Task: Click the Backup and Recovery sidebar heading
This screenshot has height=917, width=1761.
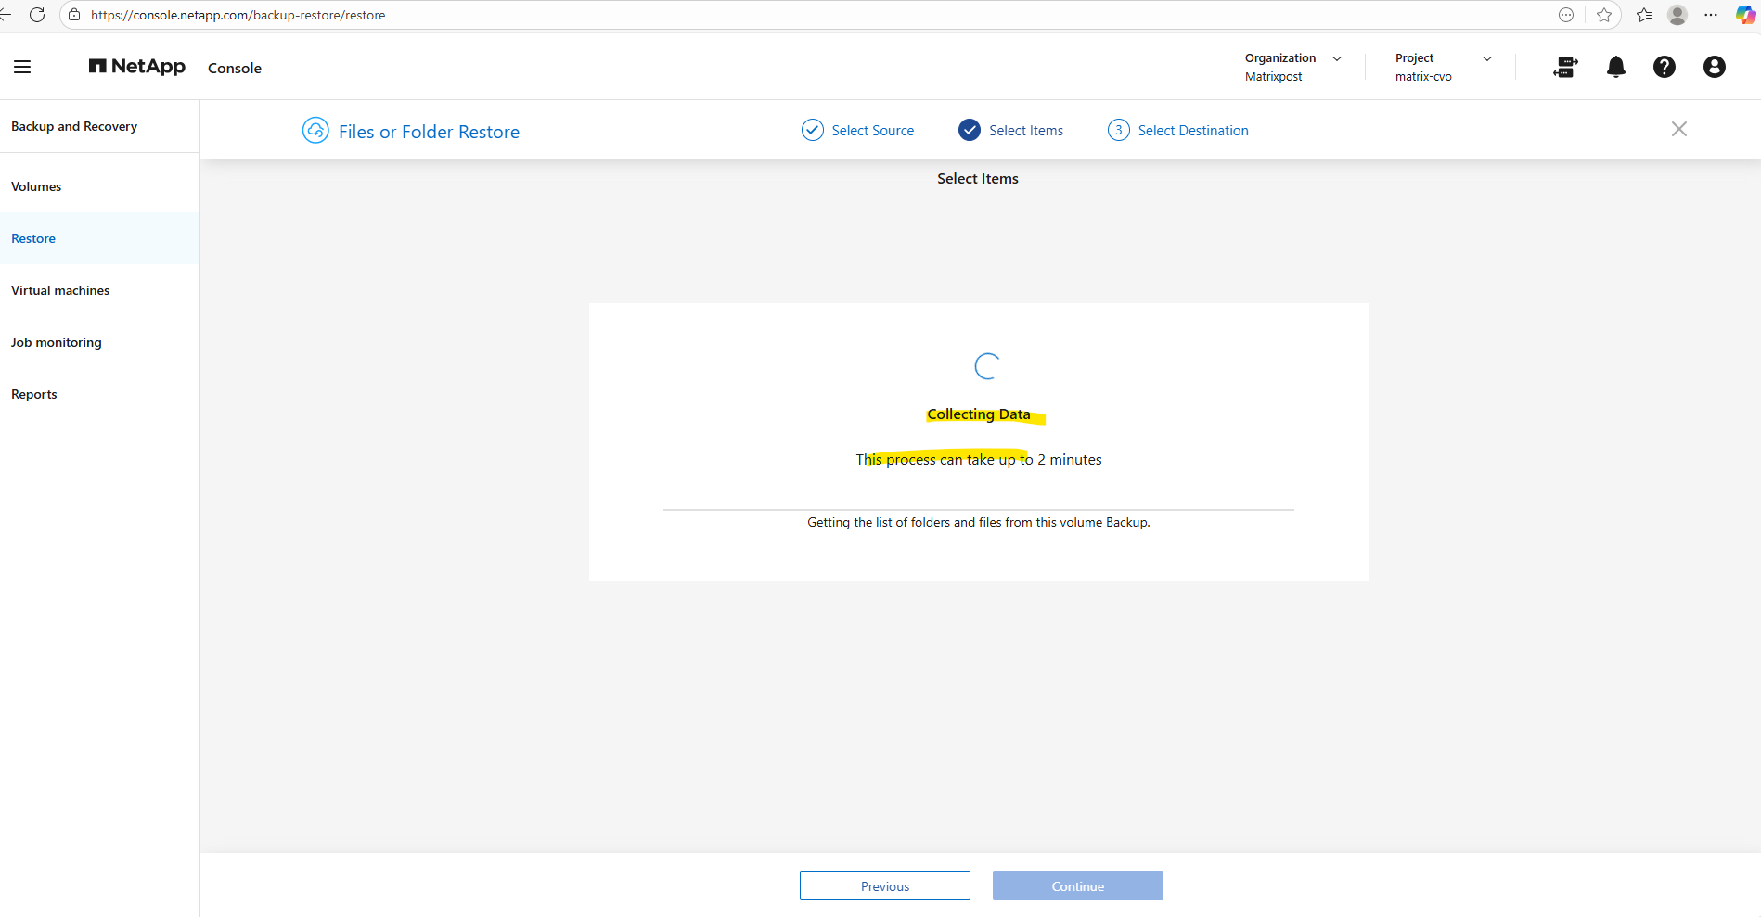Action: [74, 126]
